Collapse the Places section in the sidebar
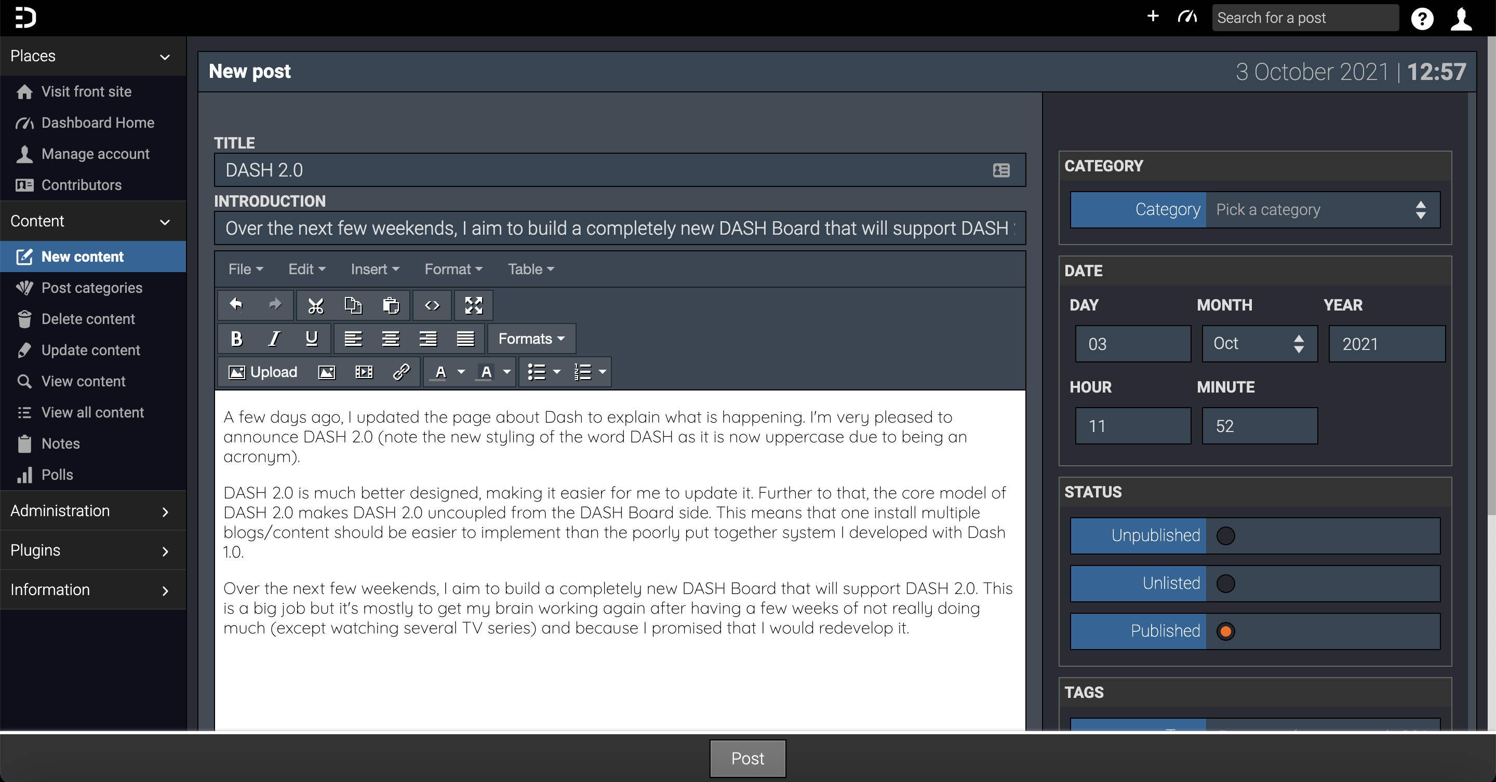Viewport: 1496px width, 782px height. [165, 57]
